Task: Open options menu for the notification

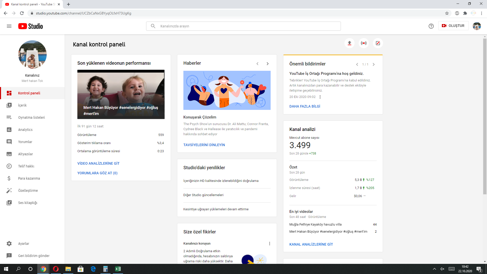Action: (320, 97)
